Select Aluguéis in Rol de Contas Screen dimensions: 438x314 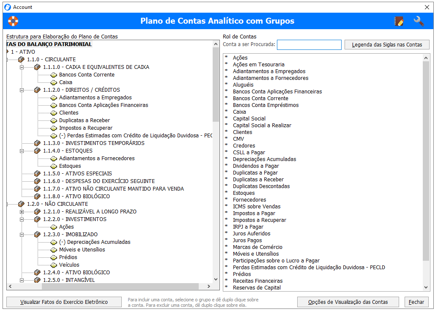point(243,85)
